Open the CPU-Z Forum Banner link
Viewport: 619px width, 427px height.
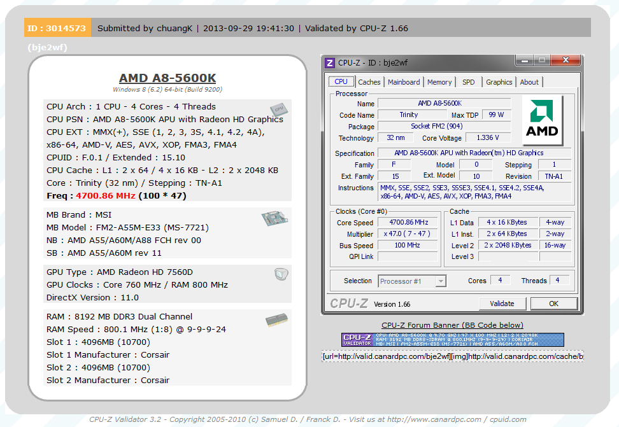coord(452,325)
